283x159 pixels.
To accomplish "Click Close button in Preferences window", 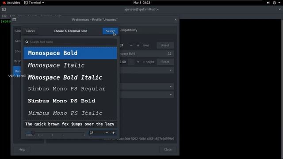I will click(x=168, y=149).
